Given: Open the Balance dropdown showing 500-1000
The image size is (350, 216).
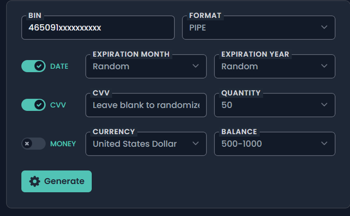Looking at the screenshot, I should [x=274, y=144].
